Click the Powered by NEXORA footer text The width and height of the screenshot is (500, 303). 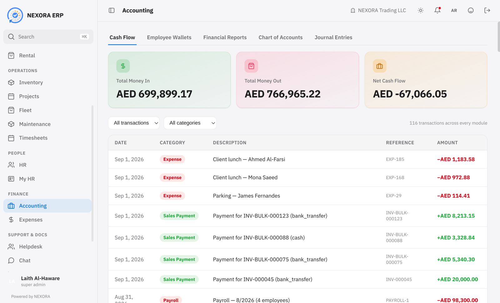31,296
